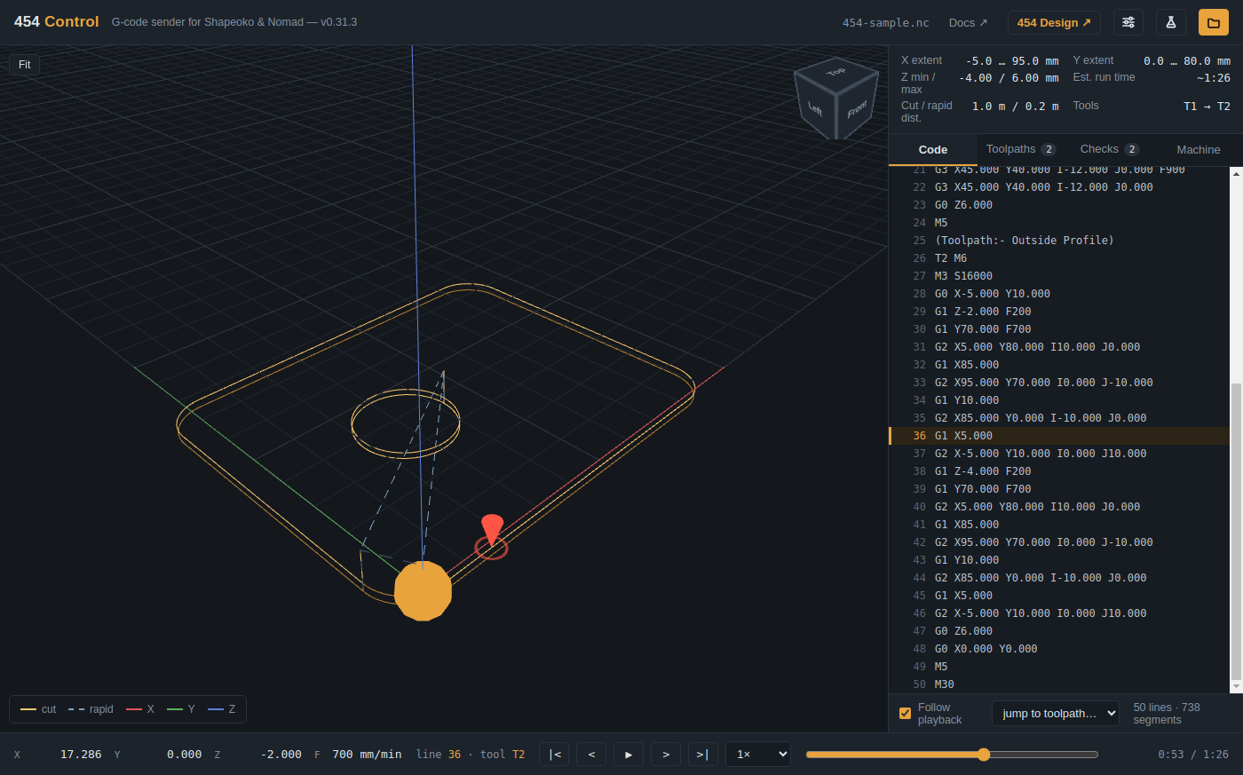1243x775 pixels.
Task: Click the view cube's Left face
Action: tap(815, 109)
